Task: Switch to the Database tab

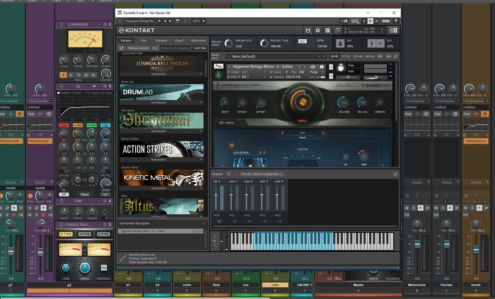Action: (162, 40)
